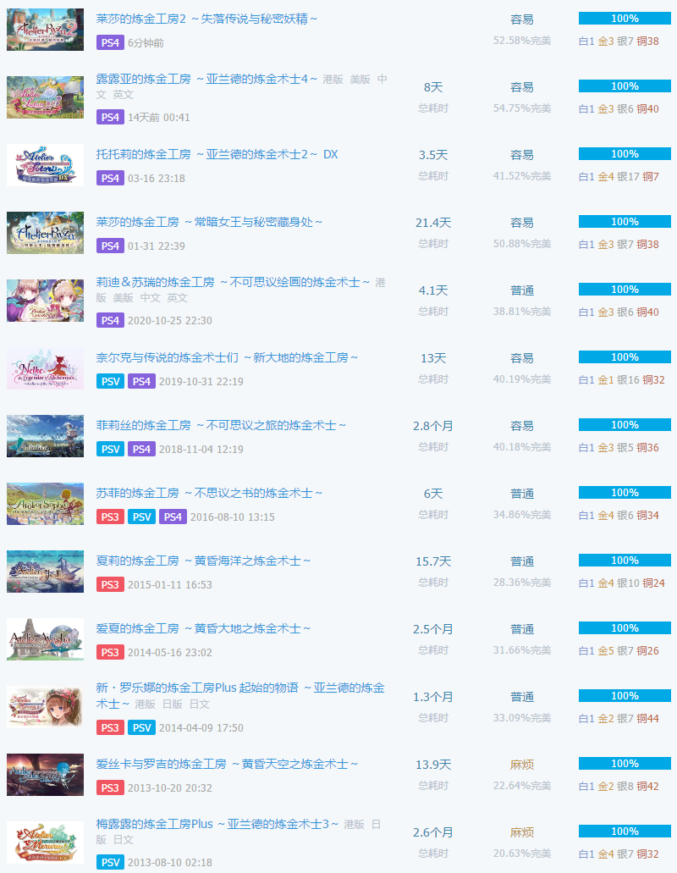Follow the 爱丝卡与罗吉的炼金工房 title link
Screen dimensions: 677x873
[x=227, y=764]
